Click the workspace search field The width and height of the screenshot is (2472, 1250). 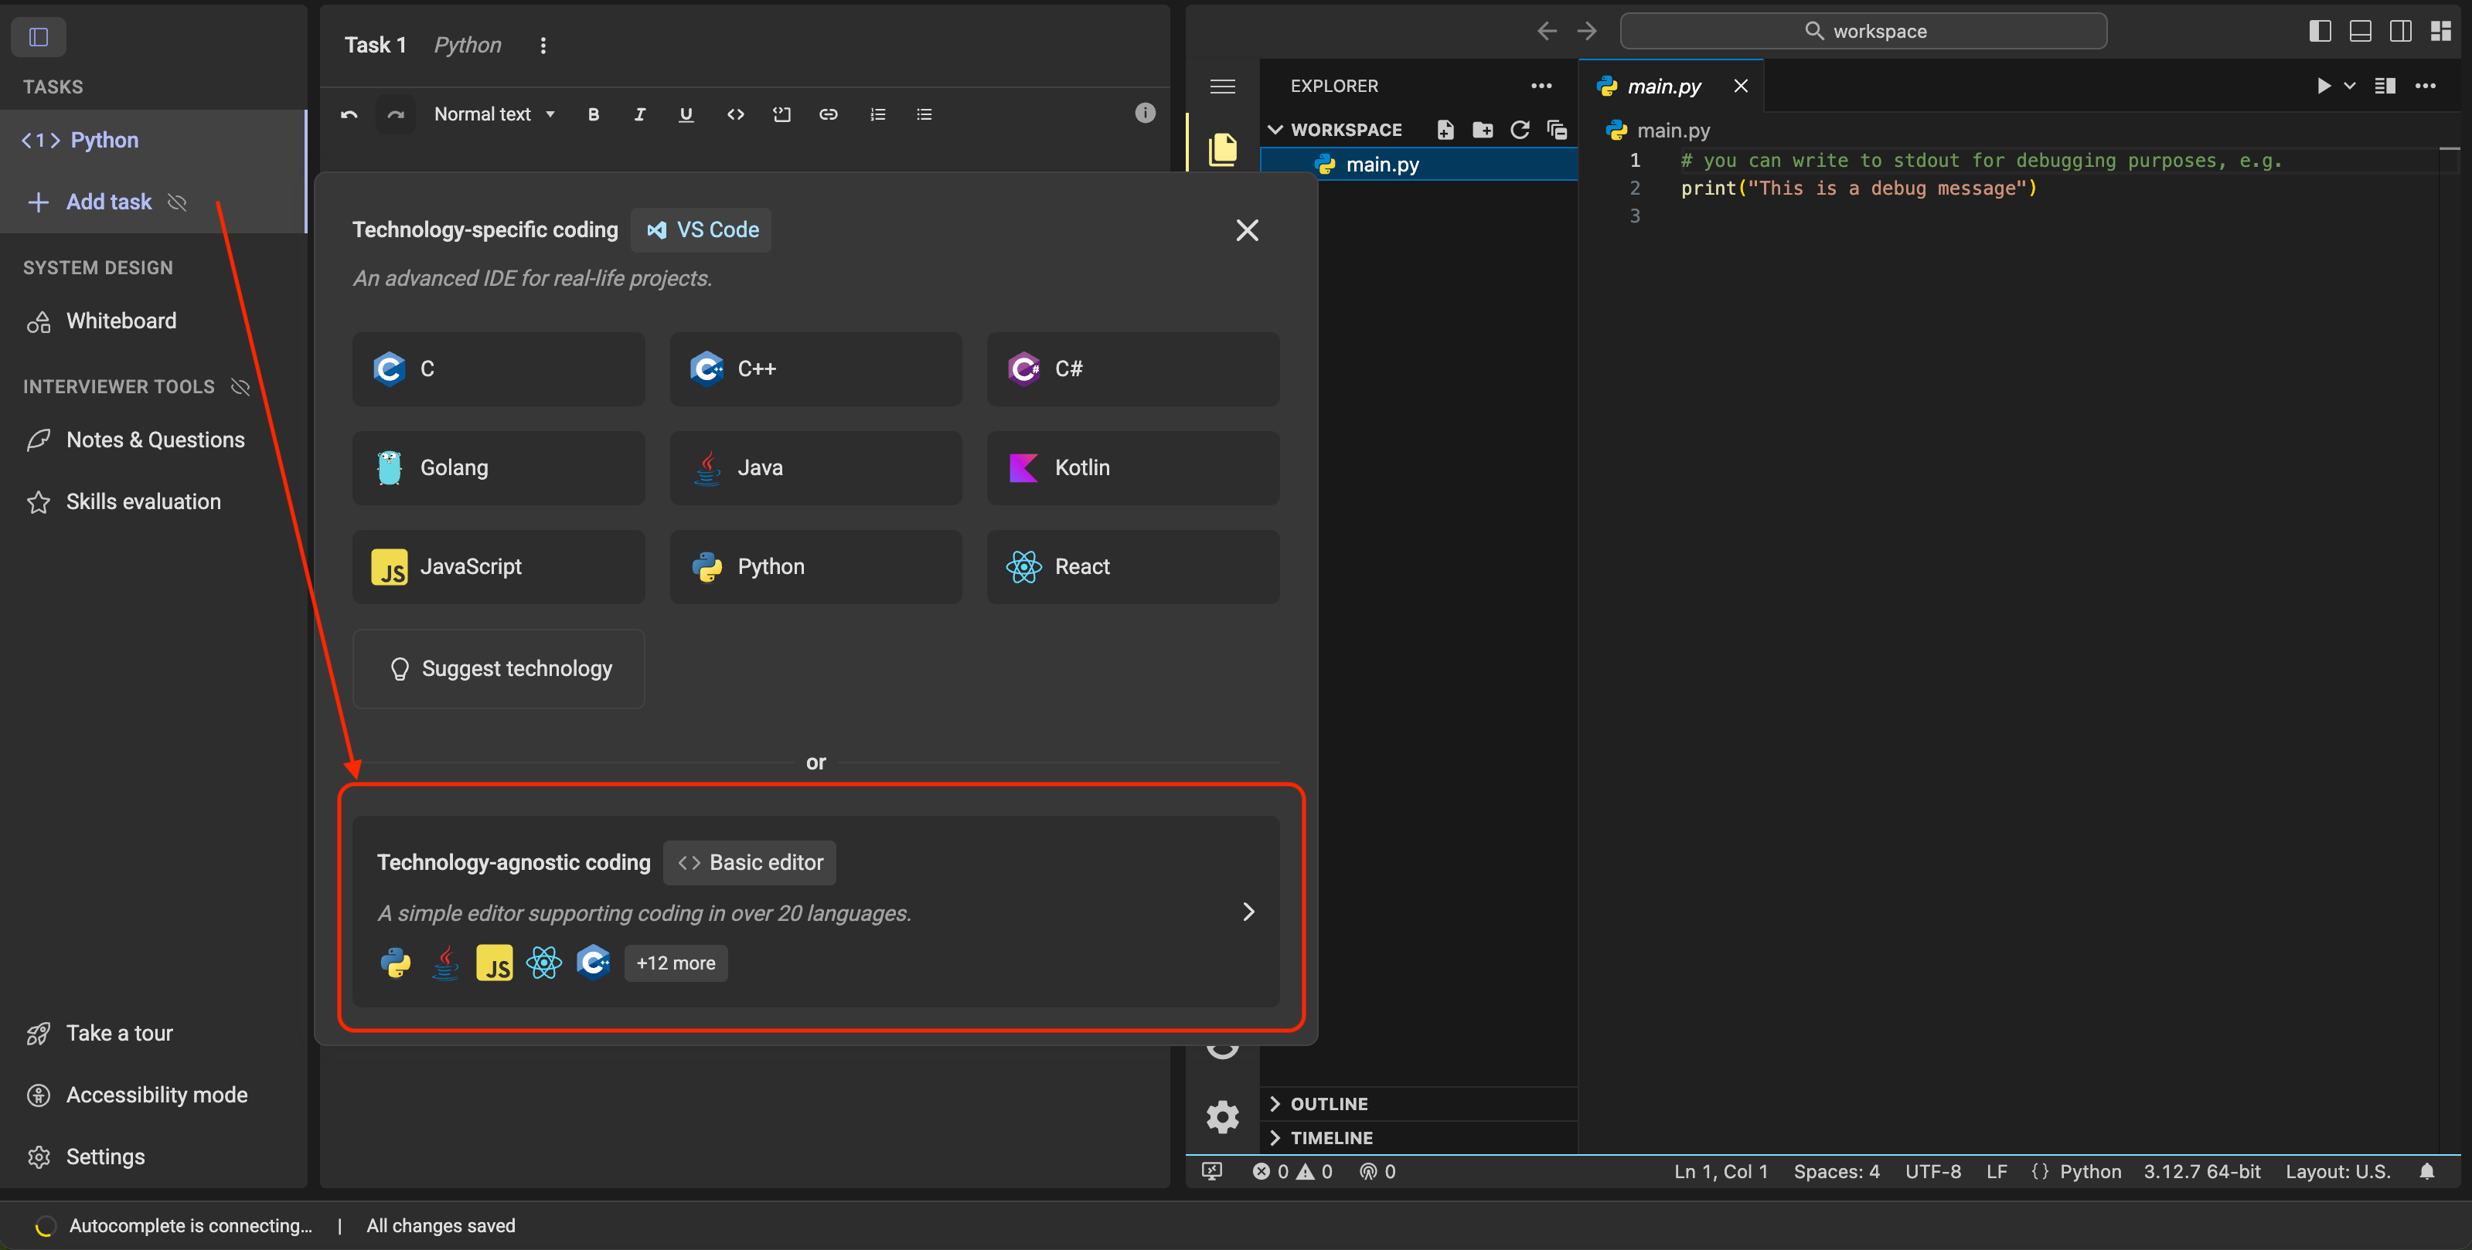coord(1864,31)
